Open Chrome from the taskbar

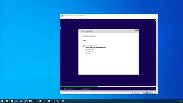pyautogui.click(x=26, y=101)
